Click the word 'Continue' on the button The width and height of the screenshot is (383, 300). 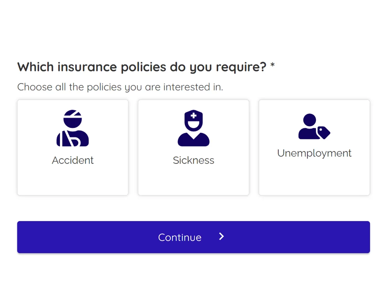[180, 238]
